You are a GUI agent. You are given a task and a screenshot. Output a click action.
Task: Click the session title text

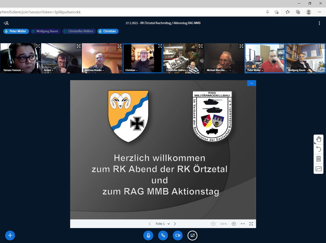(x=163, y=23)
